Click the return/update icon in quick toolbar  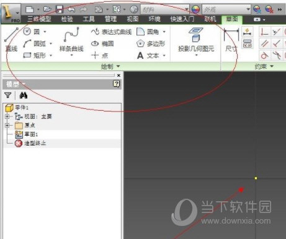pyautogui.click(x=99, y=9)
